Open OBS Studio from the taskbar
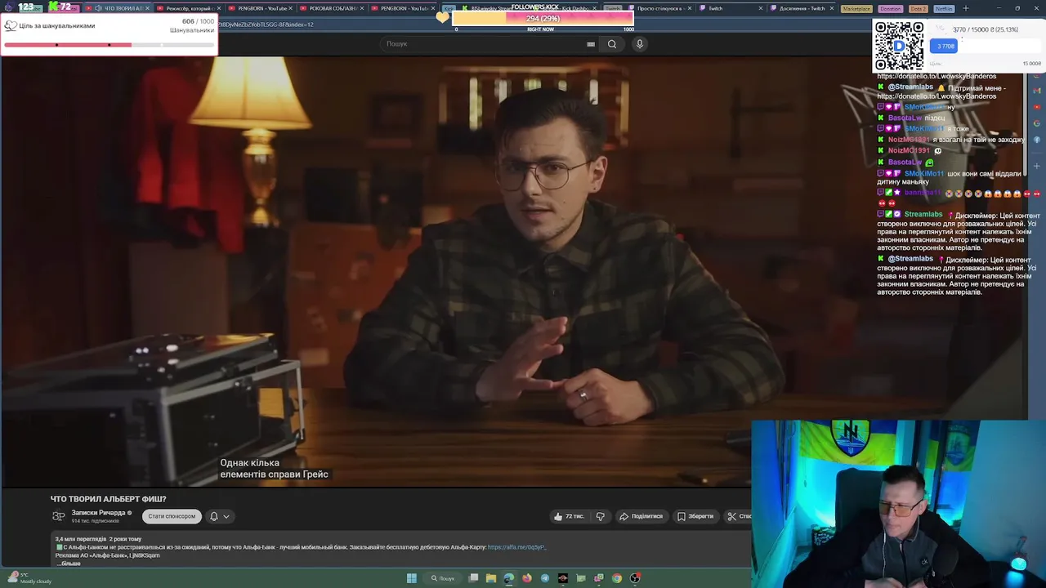This screenshot has height=588, width=1046. point(635,578)
